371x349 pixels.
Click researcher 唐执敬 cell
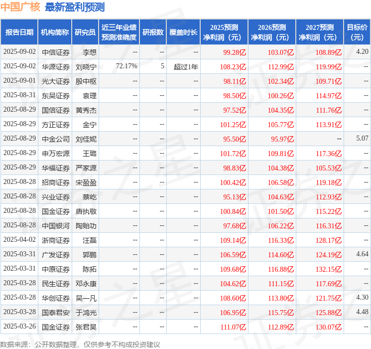pos(86,211)
